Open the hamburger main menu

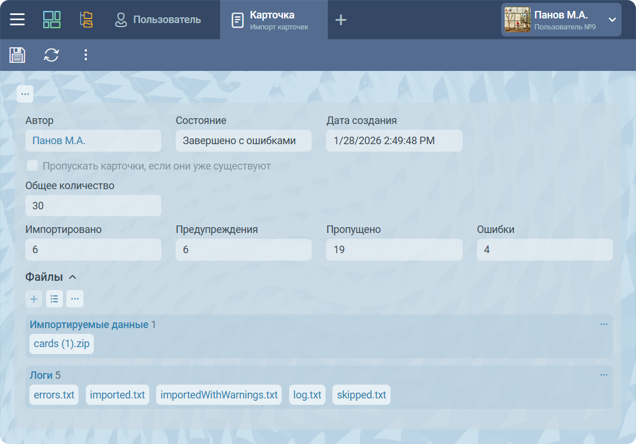tap(17, 20)
